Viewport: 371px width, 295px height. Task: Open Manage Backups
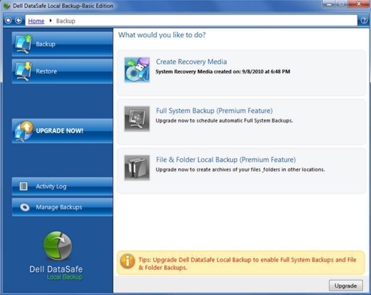click(62, 207)
